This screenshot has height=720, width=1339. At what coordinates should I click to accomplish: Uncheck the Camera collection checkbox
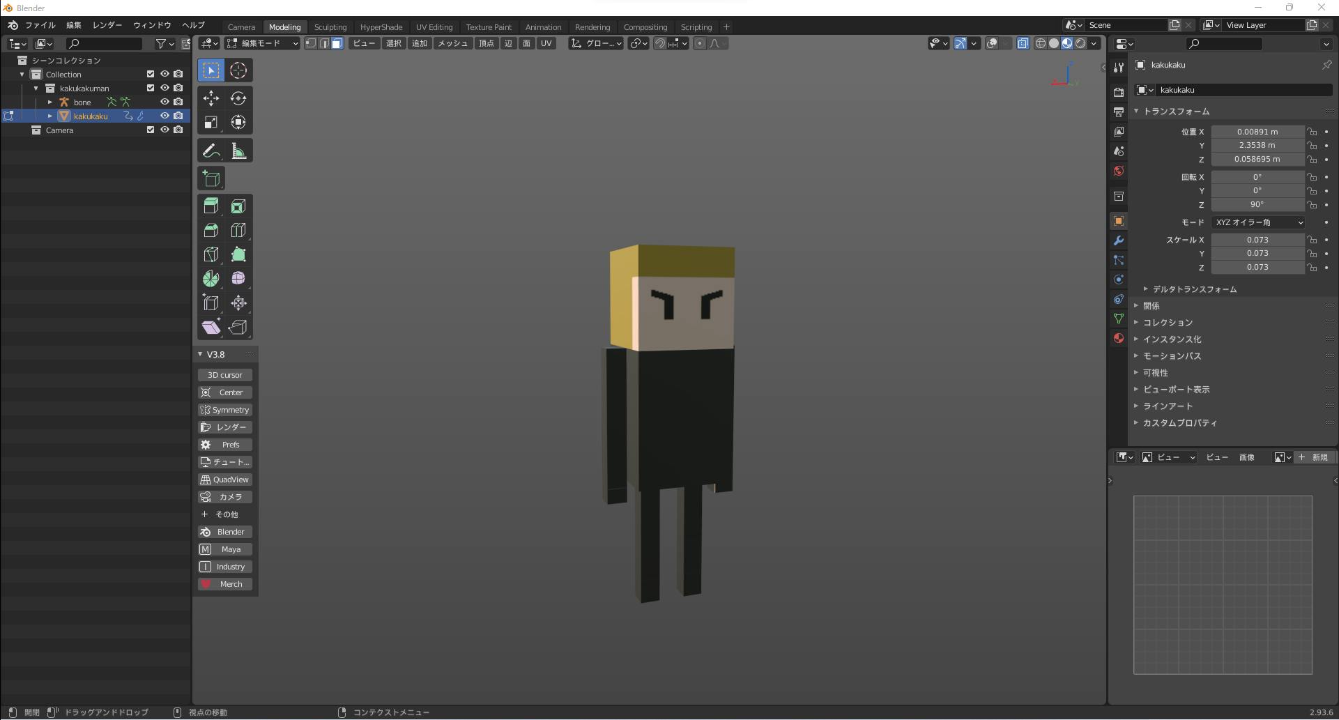pyautogui.click(x=151, y=130)
